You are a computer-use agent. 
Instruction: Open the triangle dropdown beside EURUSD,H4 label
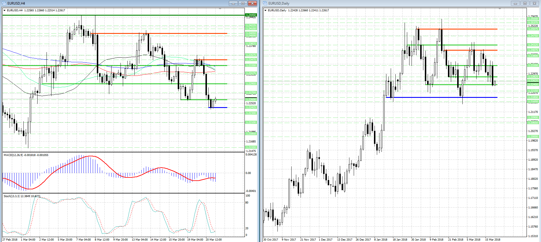[5, 10]
